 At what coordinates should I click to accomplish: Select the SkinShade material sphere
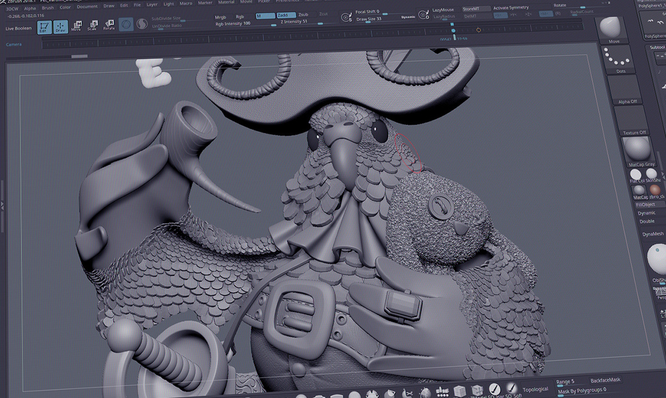tap(652, 175)
